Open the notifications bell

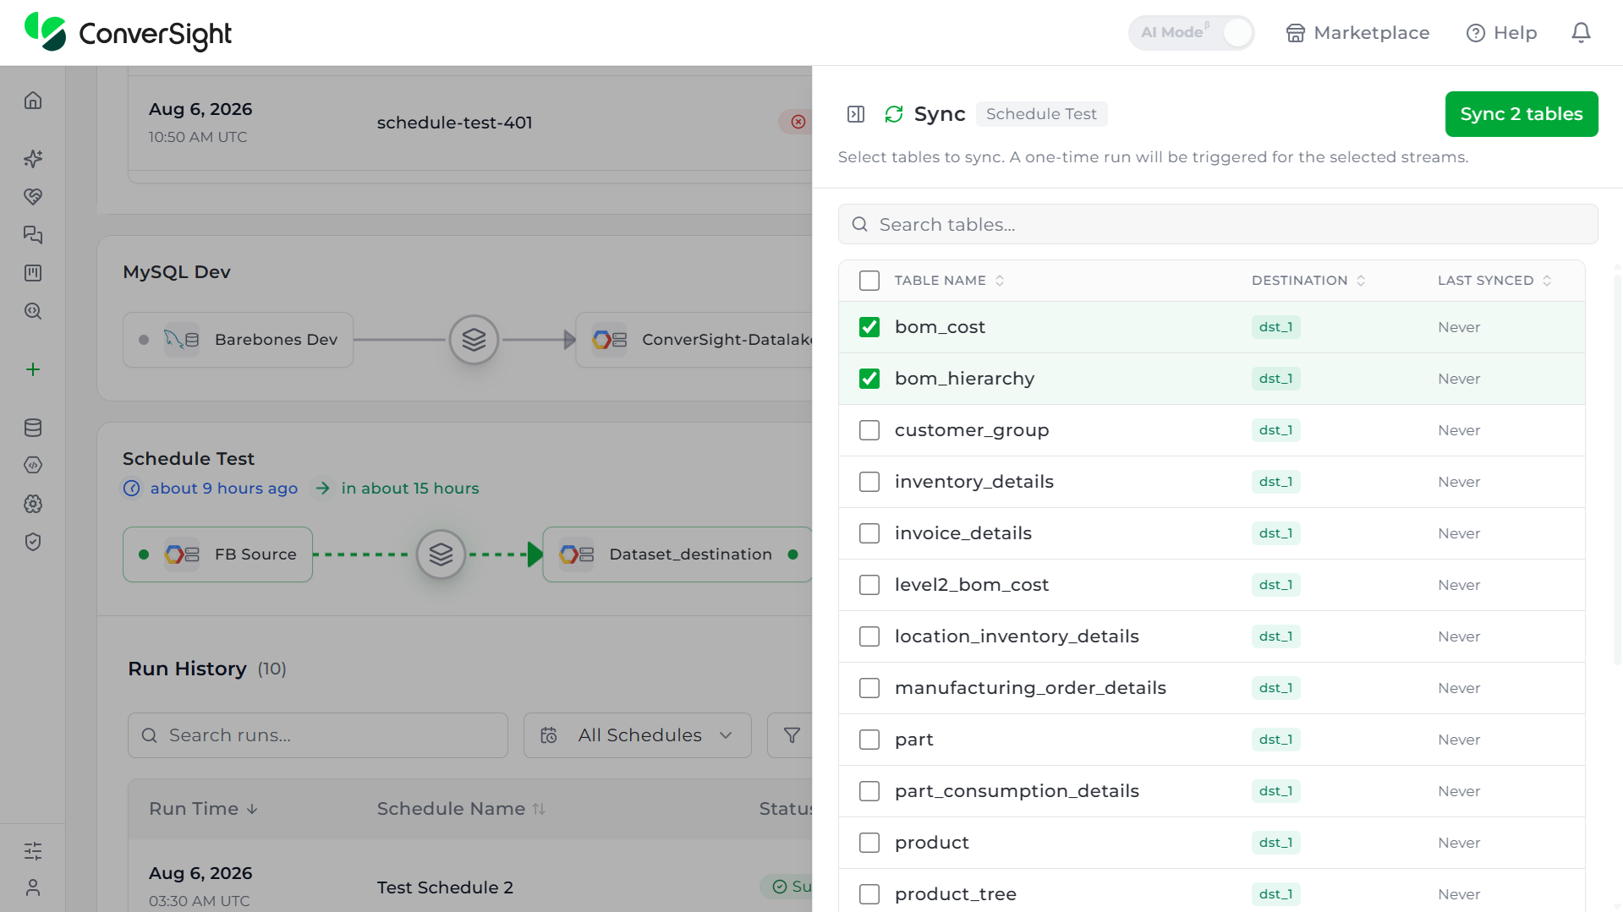pyautogui.click(x=1581, y=33)
